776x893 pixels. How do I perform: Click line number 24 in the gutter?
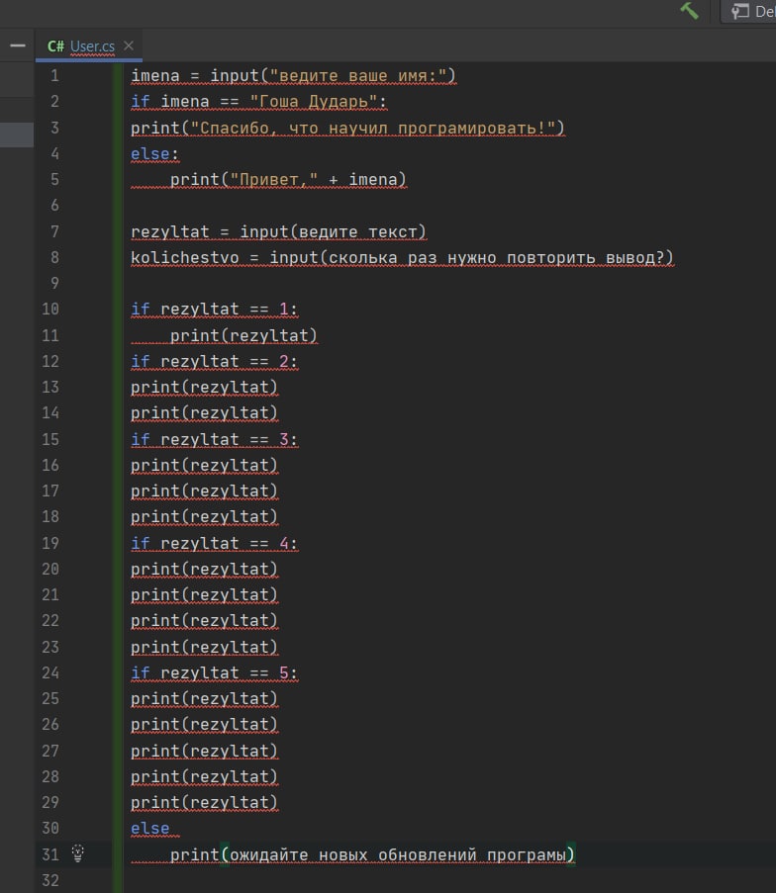[x=50, y=673]
